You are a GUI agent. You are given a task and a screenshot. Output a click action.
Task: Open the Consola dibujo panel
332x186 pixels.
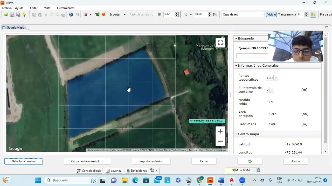[89, 171]
